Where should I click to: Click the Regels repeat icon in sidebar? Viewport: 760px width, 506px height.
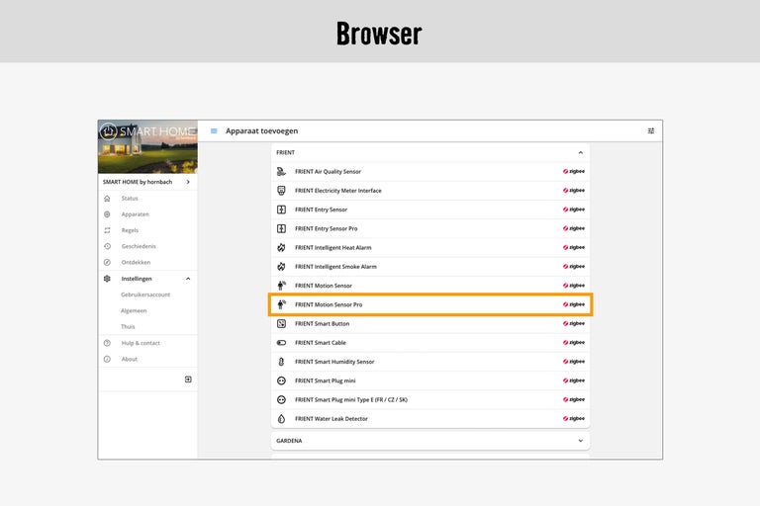[107, 230]
